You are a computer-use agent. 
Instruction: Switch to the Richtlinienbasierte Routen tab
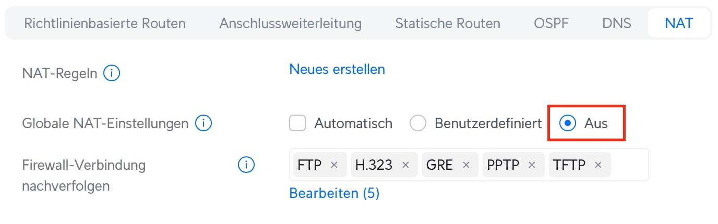(x=105, y=23)
